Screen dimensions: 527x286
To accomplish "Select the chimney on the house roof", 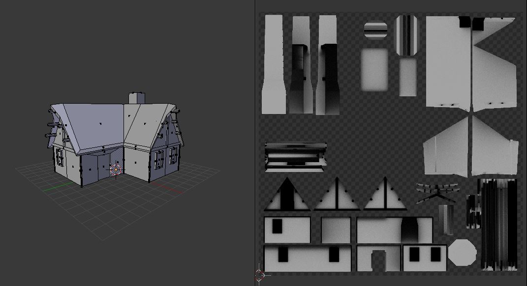I will tap(137, 98).
